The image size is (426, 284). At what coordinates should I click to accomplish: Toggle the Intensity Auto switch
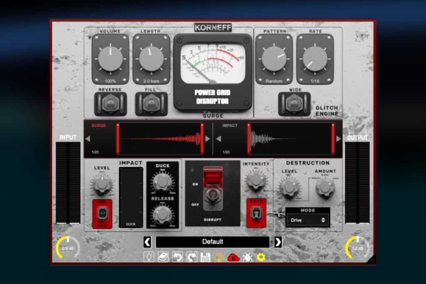pyautogui.click(x=256, y=213)
